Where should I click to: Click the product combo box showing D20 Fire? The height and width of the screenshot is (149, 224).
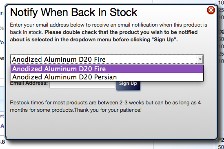[x=107, y=59]
